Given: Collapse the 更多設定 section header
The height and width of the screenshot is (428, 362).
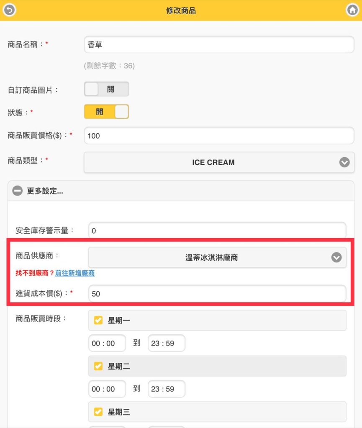Looking at the screenshot, I should (x=181, y=191).
